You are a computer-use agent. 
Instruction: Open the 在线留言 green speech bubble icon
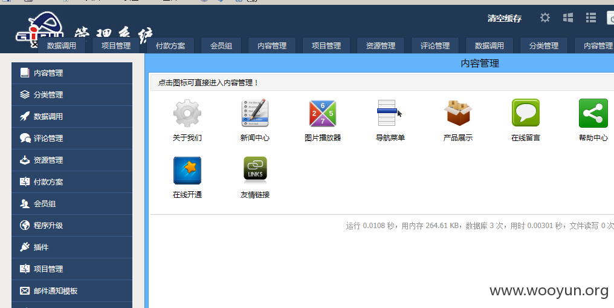tap(526, 113)
